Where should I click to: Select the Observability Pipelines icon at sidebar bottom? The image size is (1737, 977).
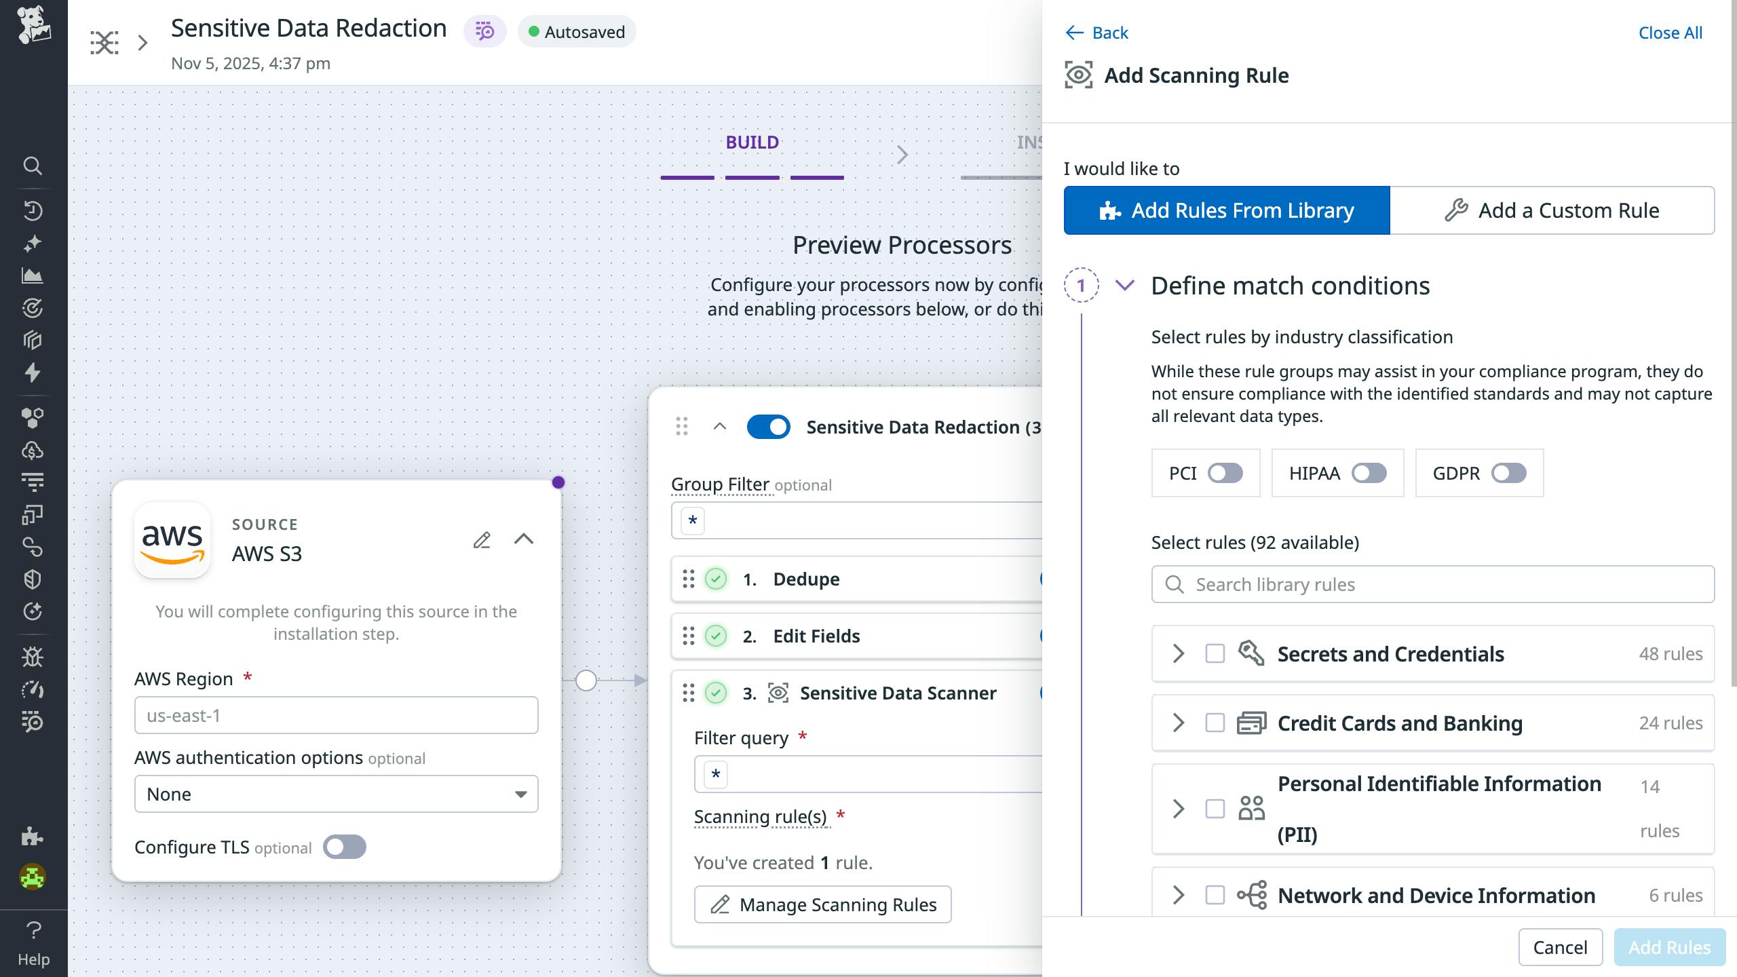[x=33, y=722]
